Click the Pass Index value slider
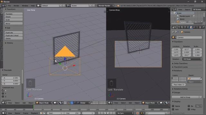The height and width of the screenshot is (115, 206). pyautogui.click(x=179, y=84)
